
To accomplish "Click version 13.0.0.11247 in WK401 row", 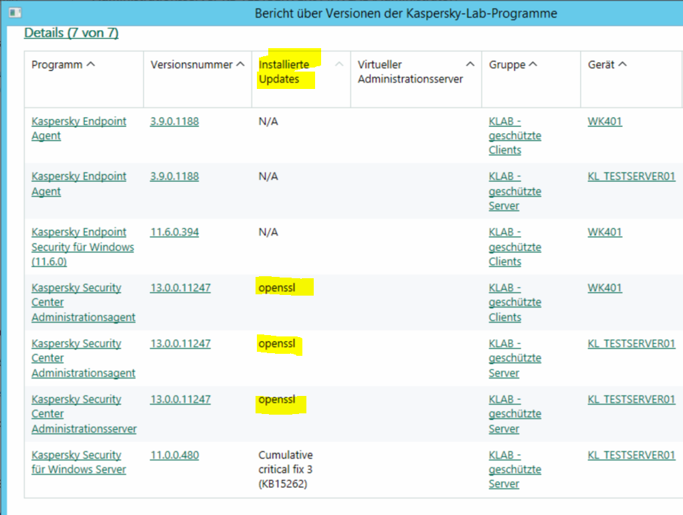I will [181, 288].
